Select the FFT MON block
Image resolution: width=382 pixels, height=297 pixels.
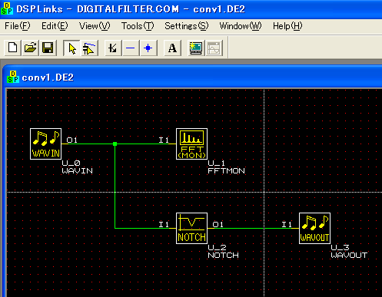(191, 144)
